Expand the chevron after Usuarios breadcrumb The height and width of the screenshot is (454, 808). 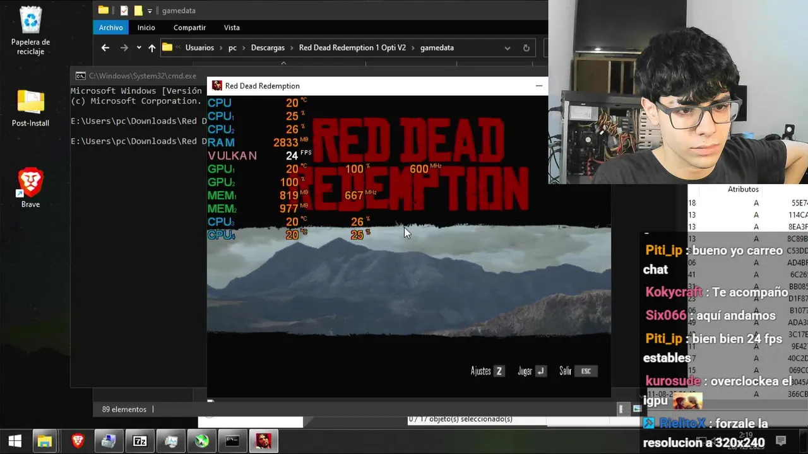221,48
